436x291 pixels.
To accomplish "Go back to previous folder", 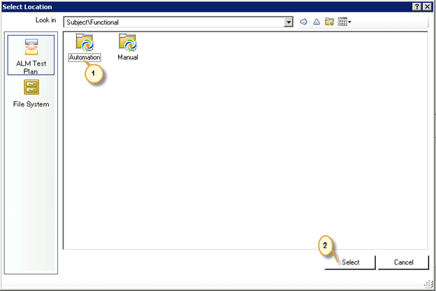I will [x=304, y=22].
